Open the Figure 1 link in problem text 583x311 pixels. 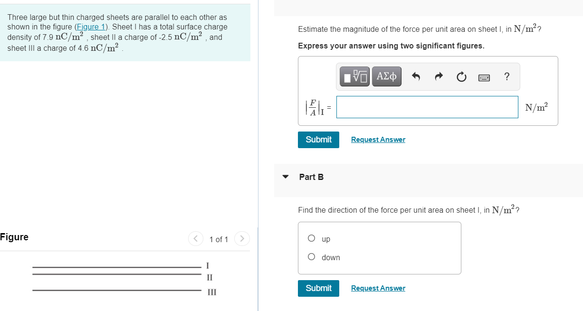[90, 27]
